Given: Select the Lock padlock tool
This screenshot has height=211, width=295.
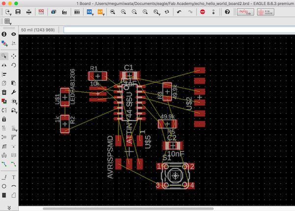Looking at the screenshot, I should pos(4,119).
